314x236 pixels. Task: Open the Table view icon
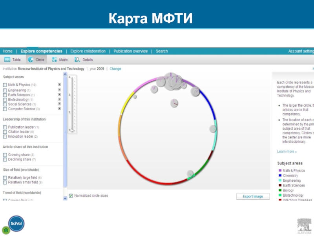tap(7, 60)
